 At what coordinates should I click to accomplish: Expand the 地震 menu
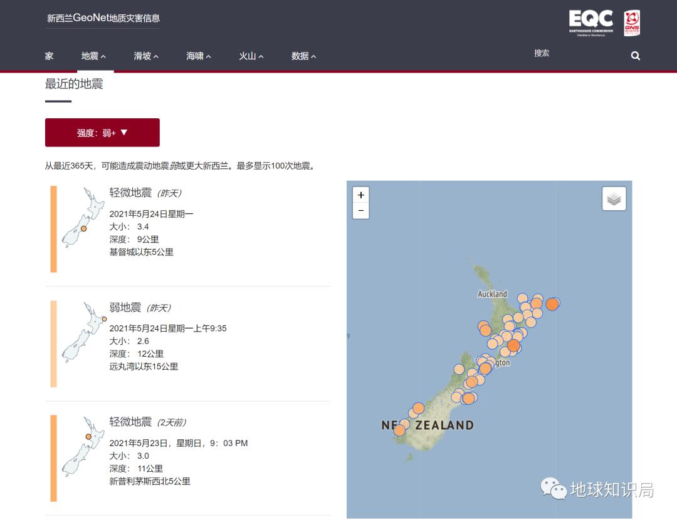[x=93, y=56]
